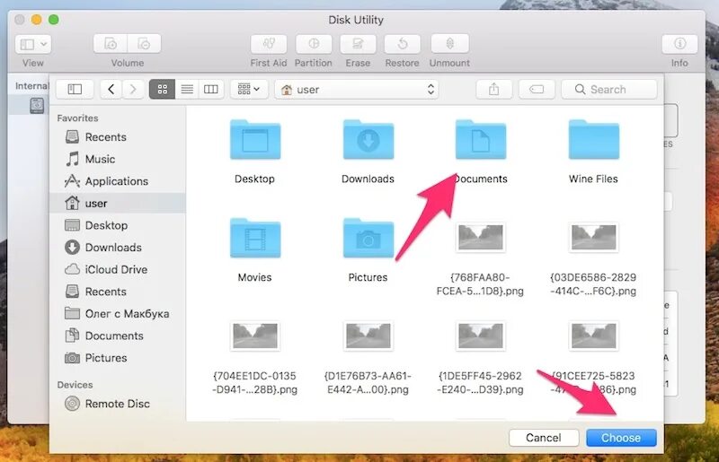Click the Cancel button
Screen dimensions: 719x462
tap(544, 438)
